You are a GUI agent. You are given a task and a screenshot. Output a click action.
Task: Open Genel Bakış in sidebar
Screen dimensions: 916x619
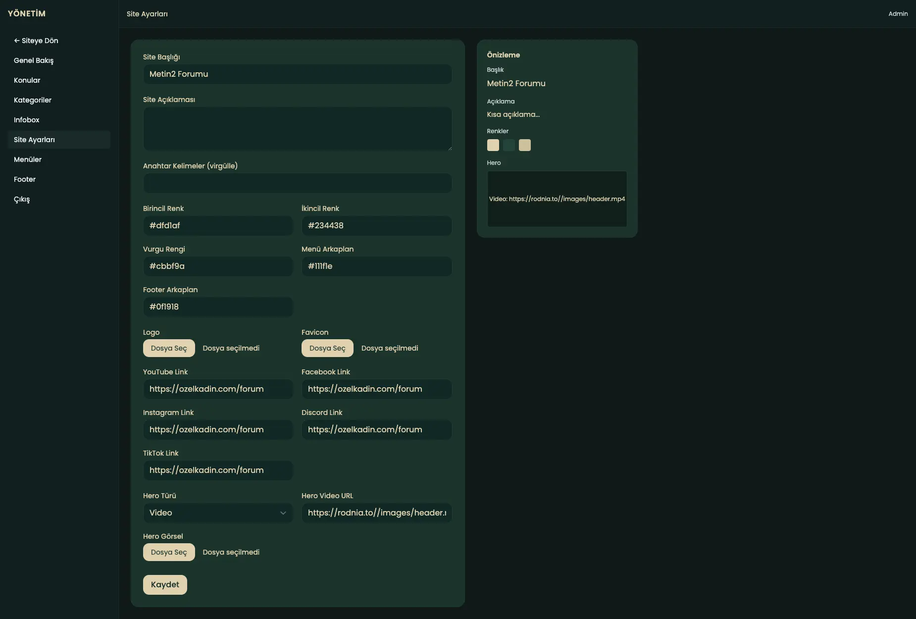34,60
